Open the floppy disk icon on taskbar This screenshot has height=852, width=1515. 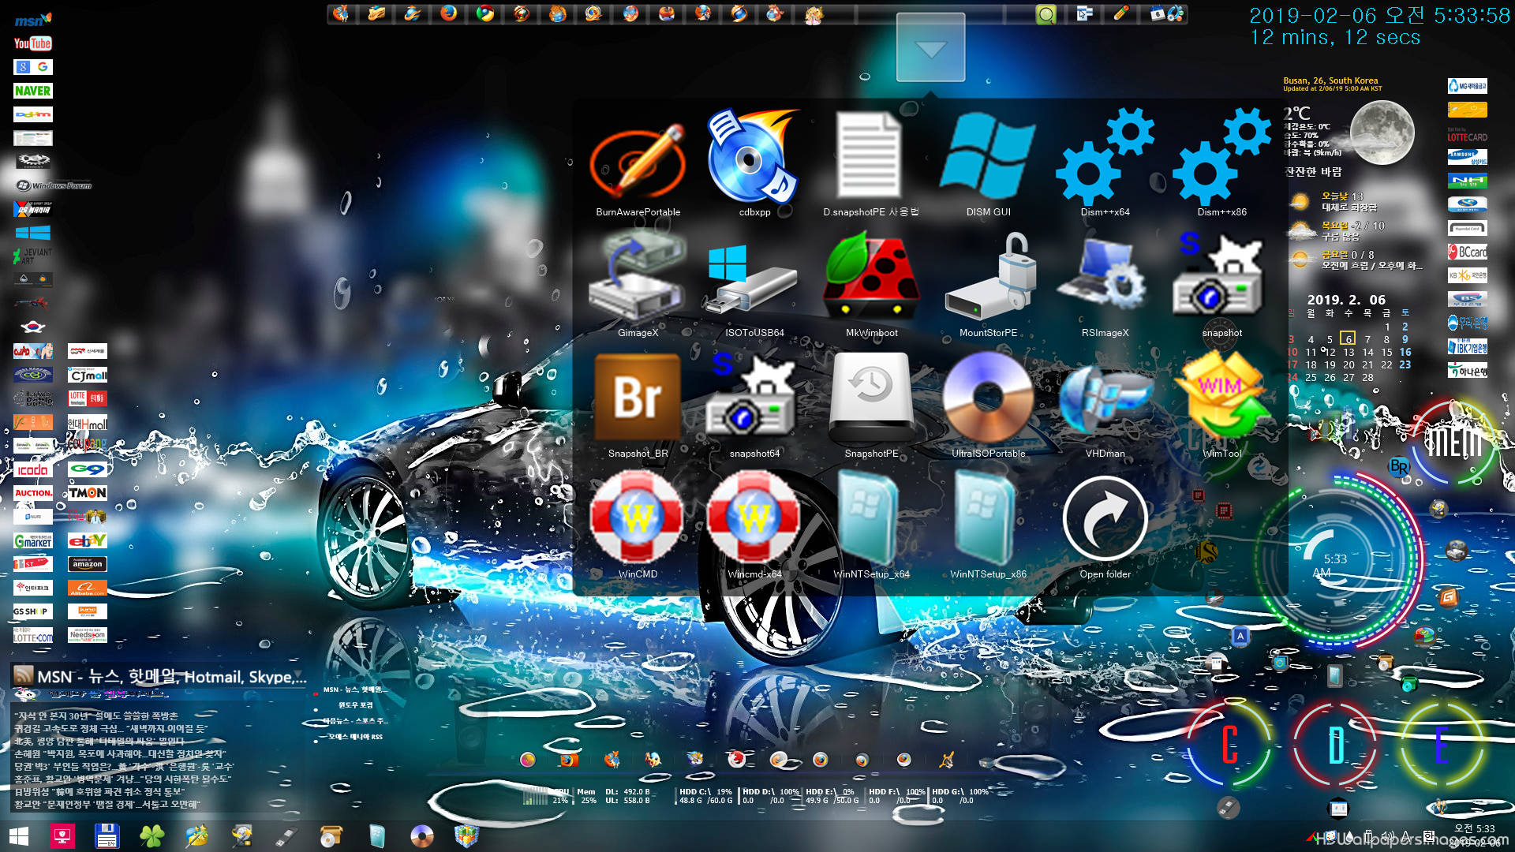107,836
